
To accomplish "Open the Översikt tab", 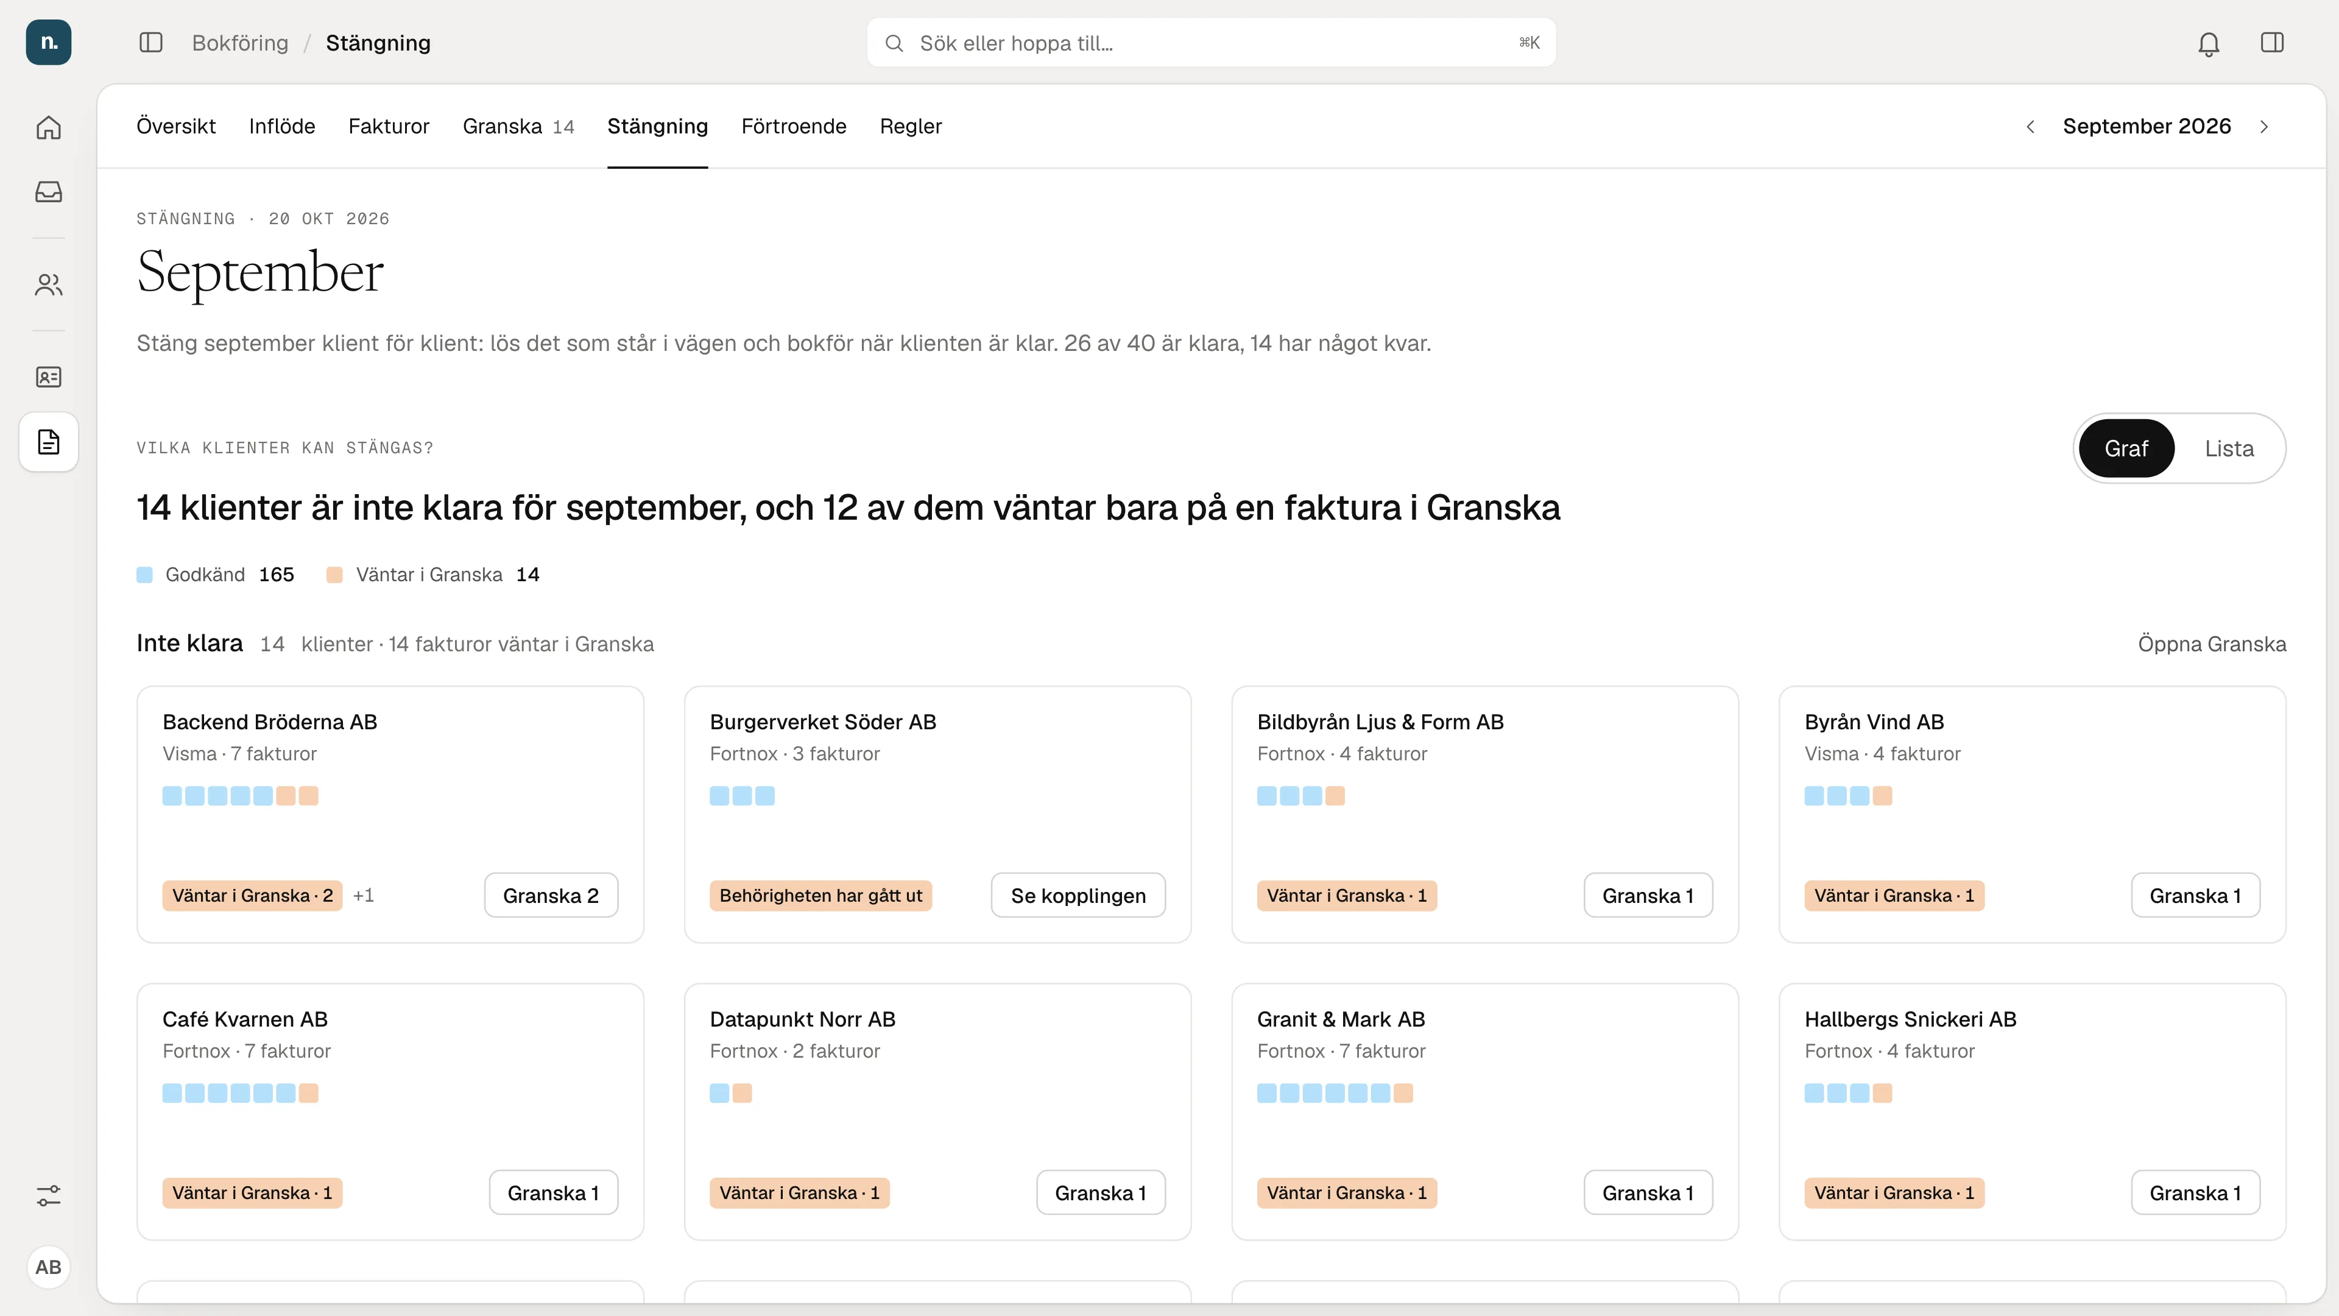I will [176, 126].
